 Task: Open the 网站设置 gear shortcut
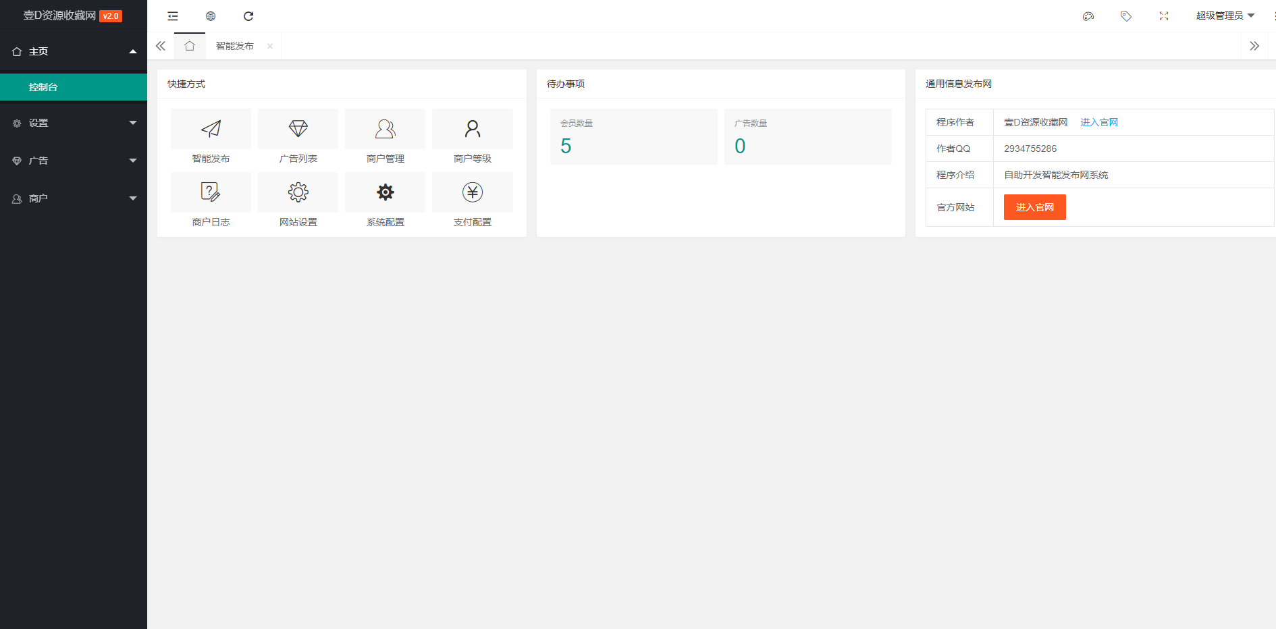[x=298, y=192]
